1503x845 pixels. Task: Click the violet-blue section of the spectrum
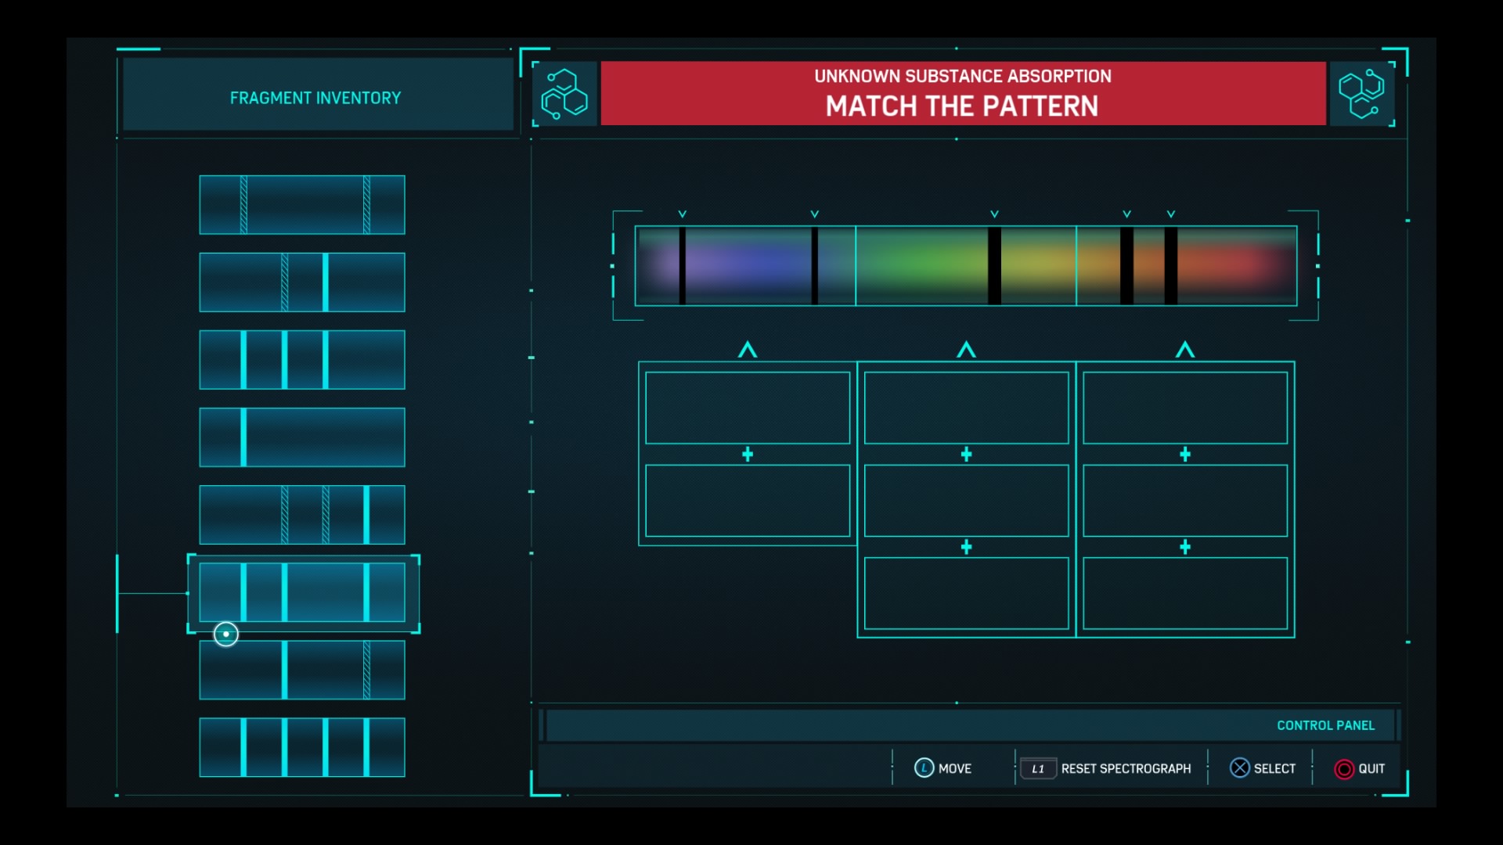click(745, 266)
